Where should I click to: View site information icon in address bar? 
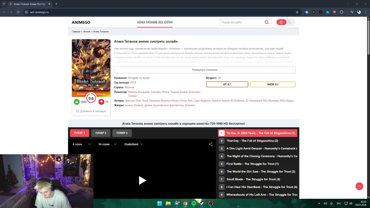pos(26,12)
